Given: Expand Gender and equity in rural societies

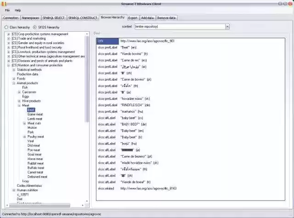Looking at the screenshot, I should click(x=8, y=43).
